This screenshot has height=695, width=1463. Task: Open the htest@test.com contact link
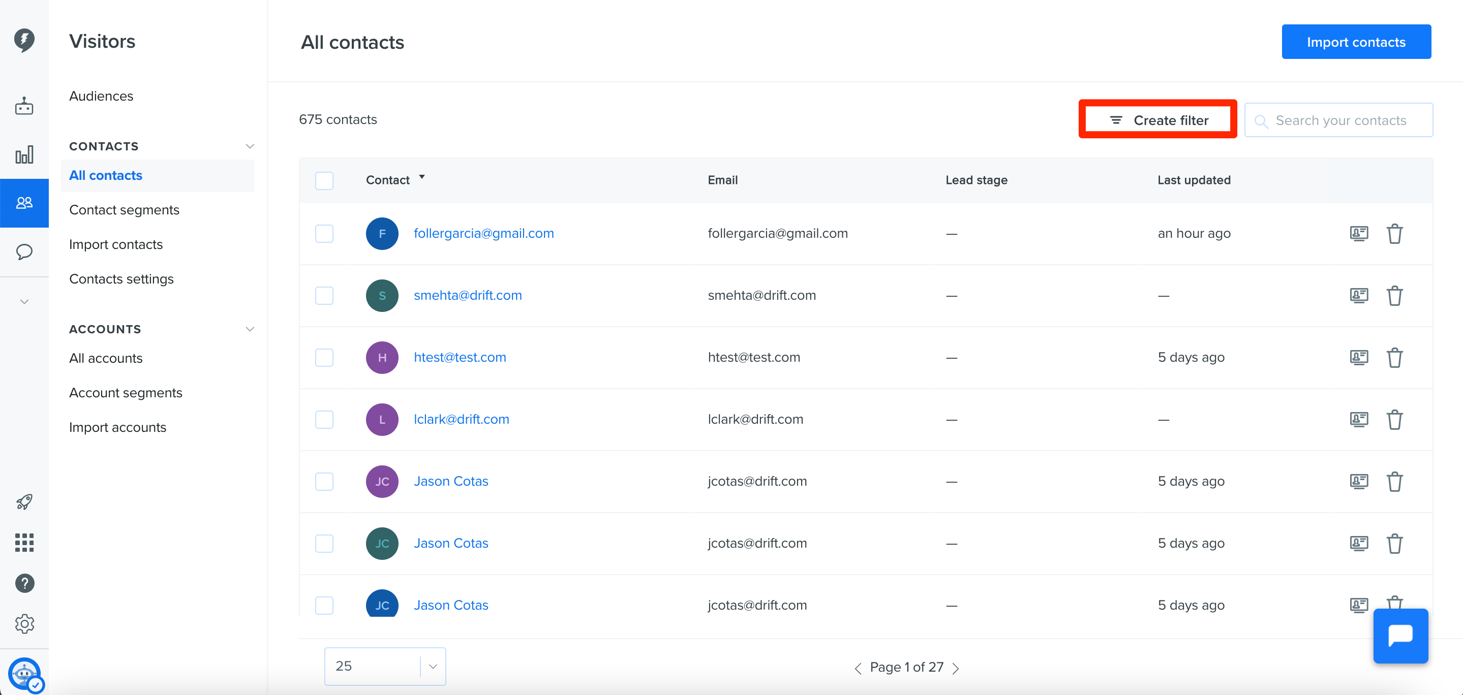tap(460, 357)
